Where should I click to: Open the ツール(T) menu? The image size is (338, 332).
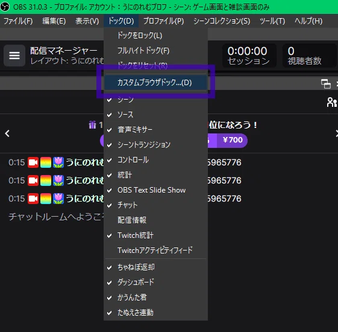click(x=272, y=21)
